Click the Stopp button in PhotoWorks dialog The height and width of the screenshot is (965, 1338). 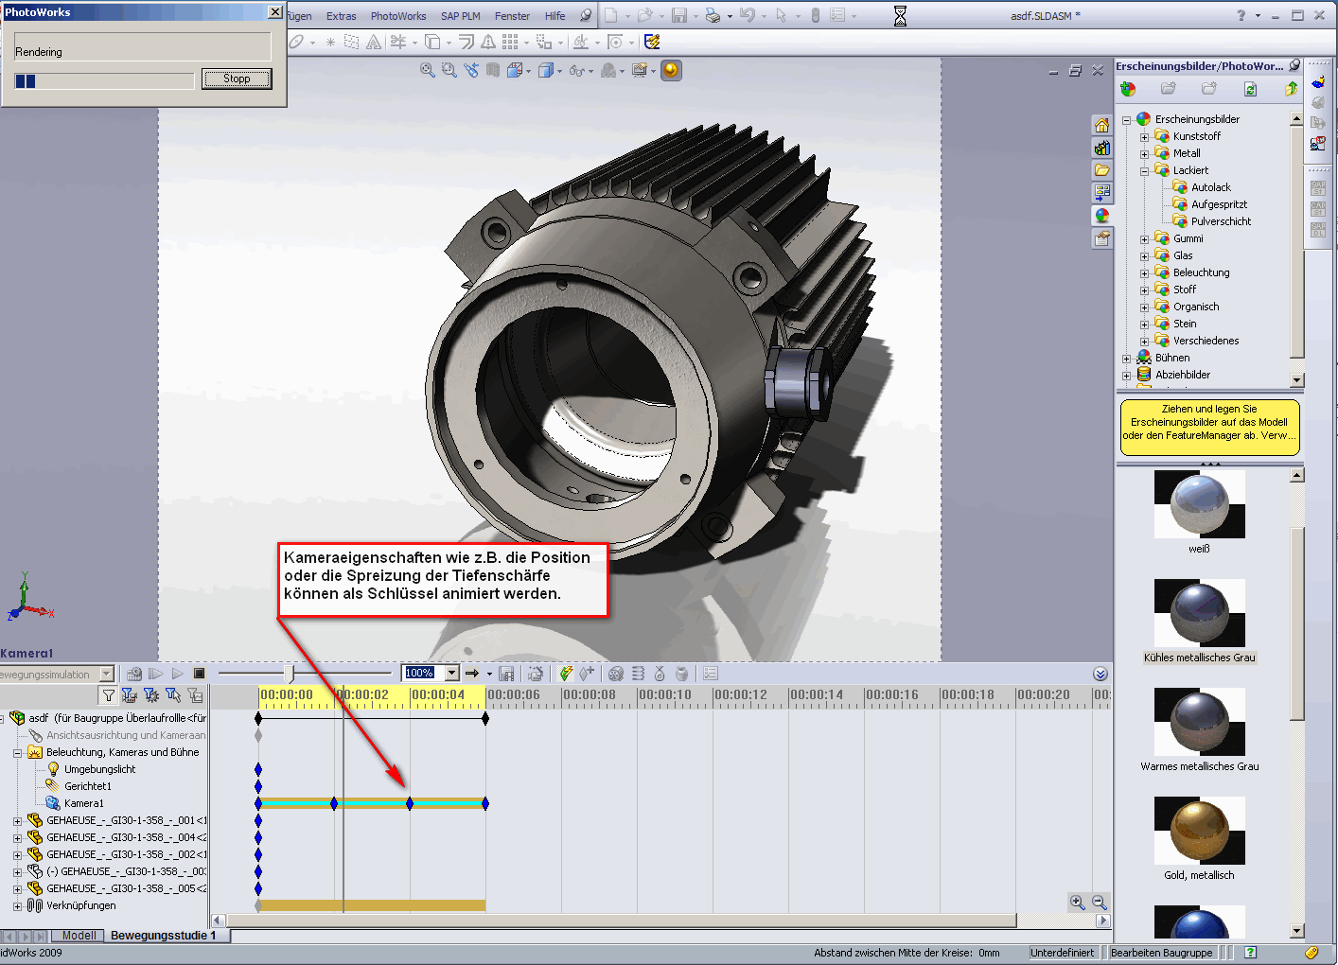tap(237, 79)
